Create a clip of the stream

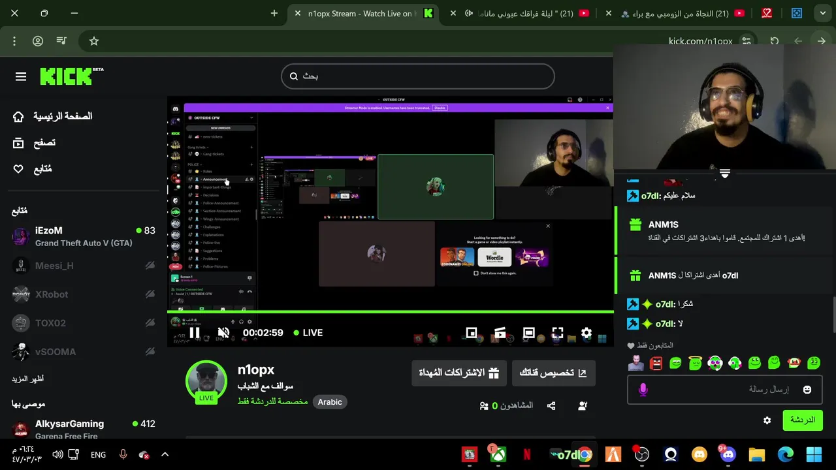(x=500, y=333)
